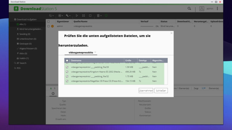Open RSS in the sidebar
Image resolution: width=232 pixels, height=130 pixels.
pyautogui.click(x=17, y=68)
